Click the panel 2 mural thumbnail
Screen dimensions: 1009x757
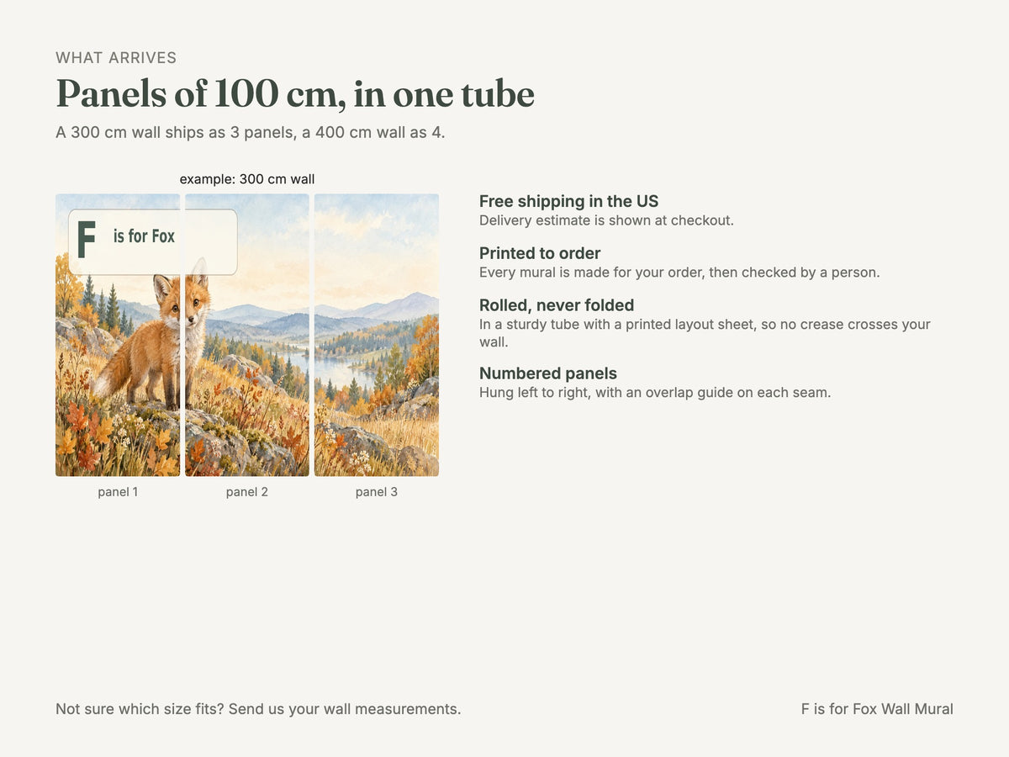coord(247,336)
